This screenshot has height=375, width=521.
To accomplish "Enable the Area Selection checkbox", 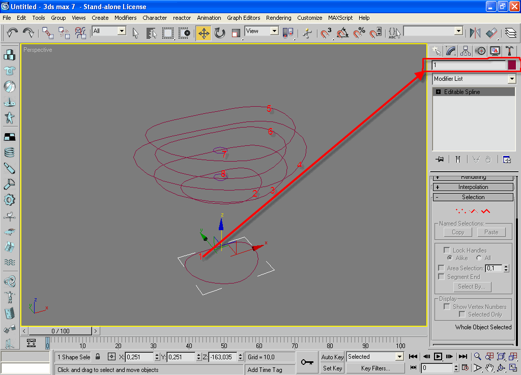I will (x=442, y=268).
